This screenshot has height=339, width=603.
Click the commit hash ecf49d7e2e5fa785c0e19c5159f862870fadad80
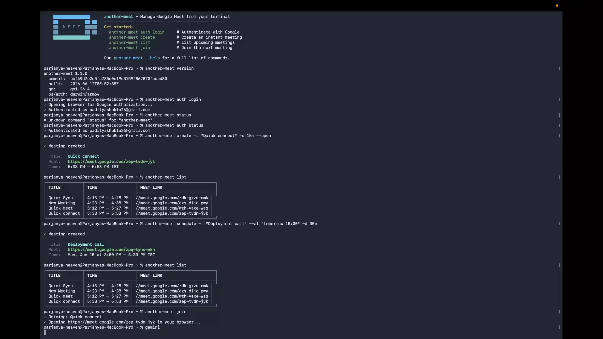point(118,79)
